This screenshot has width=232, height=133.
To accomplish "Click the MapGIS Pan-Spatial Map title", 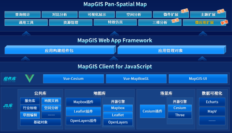I will pos(115,4).
